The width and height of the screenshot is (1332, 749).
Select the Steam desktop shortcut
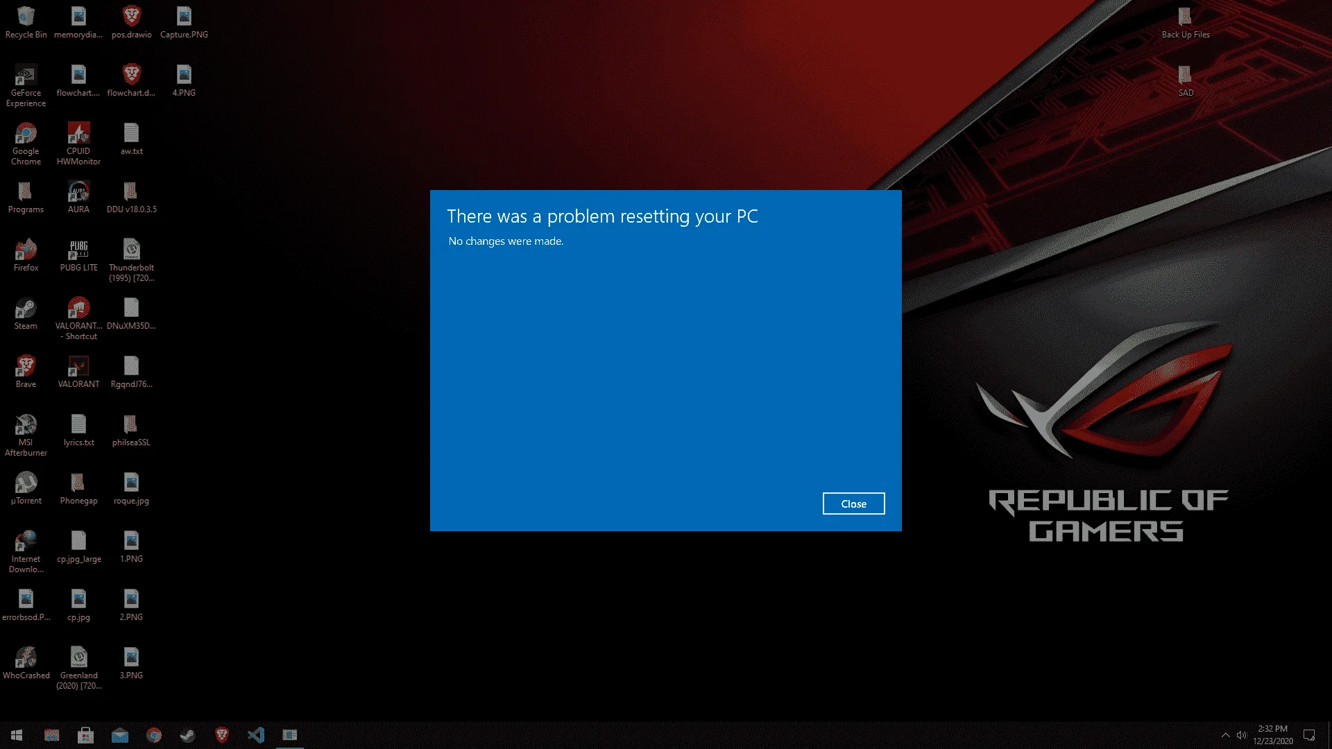[26, 314]
